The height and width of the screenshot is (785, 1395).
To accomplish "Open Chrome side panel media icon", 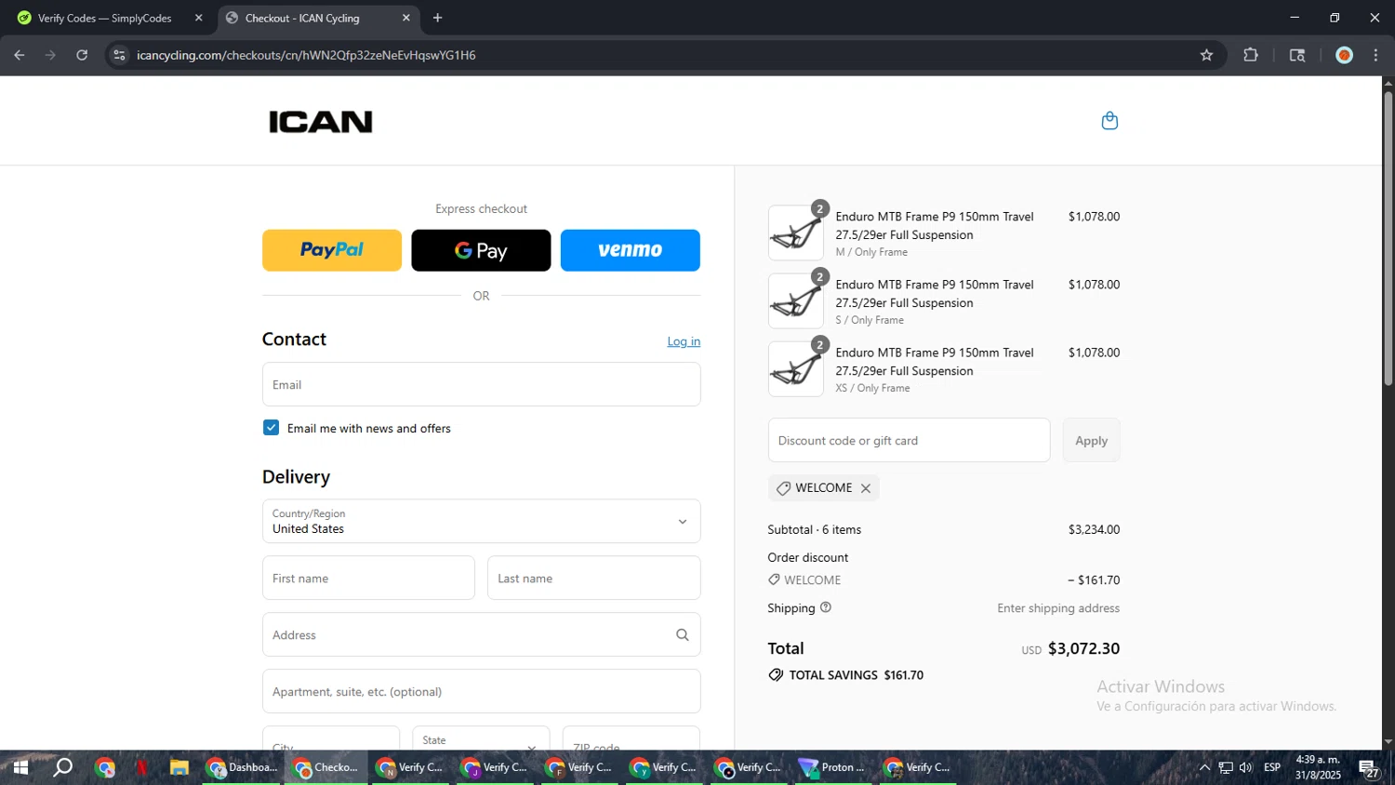I will tap(1297, 55).
